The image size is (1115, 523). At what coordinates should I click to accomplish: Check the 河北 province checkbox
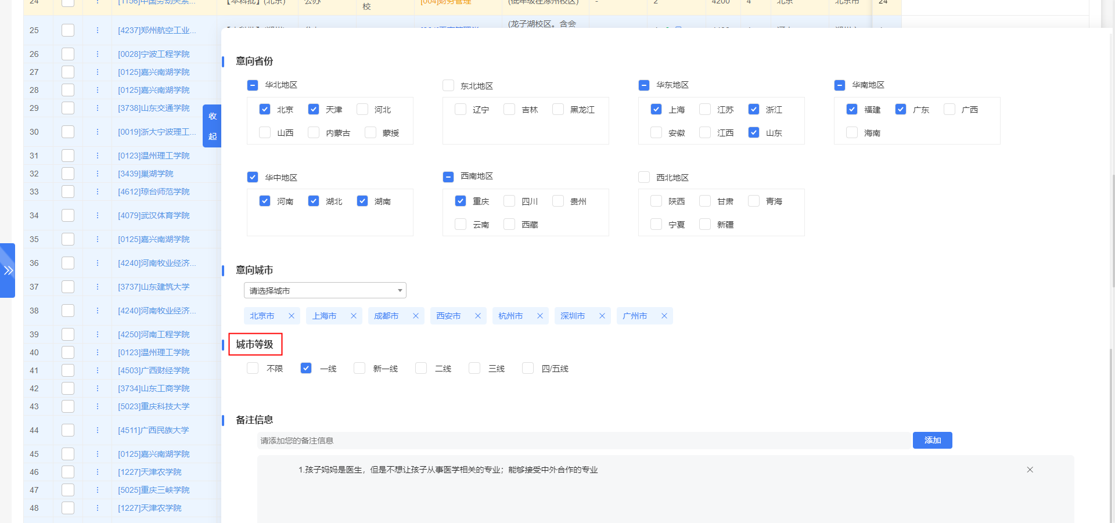pos(362,109)
